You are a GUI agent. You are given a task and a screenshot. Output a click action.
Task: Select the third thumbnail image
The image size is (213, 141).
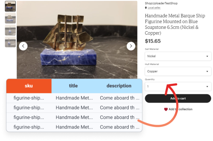click(x=10, y=30)
